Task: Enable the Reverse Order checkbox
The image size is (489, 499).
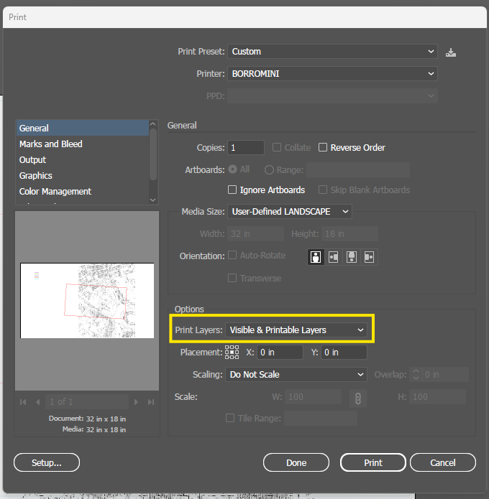Action: pyautogui.click(x=323, y=147)
